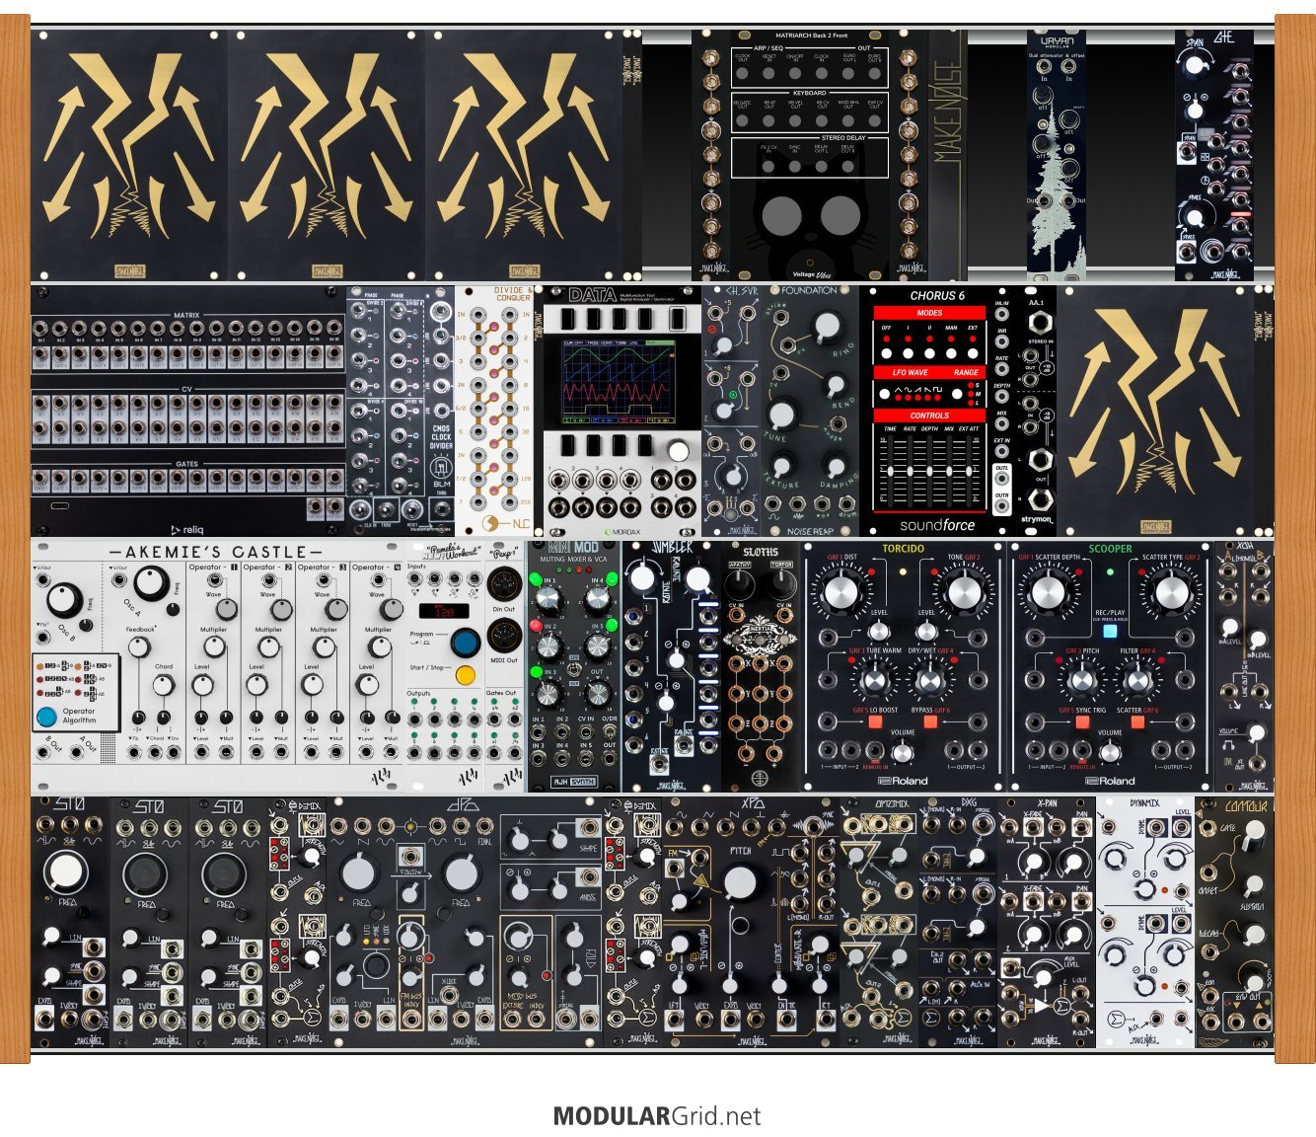
Task: Click the SCATTER DEPTH knob on Scooper
Action: [x=1049, y=593]
